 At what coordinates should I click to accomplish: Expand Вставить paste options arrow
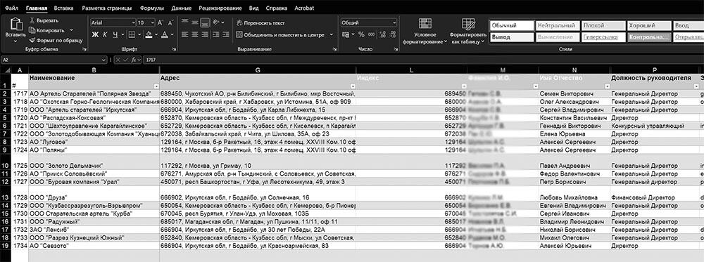point(15,41)
